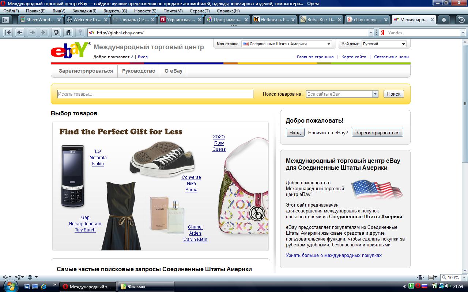
Task: Launch Internet Explorer from the quick launch bar
Action: click(x=44, y=287)
